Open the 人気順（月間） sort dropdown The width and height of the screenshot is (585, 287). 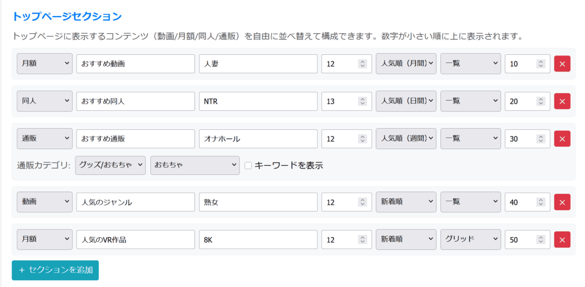pyautogui.click(x=406, y=64)
